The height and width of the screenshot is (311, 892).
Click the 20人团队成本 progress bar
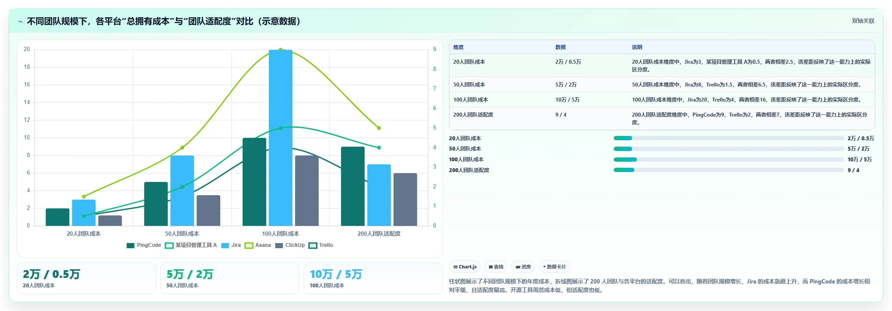coord(729,138)
